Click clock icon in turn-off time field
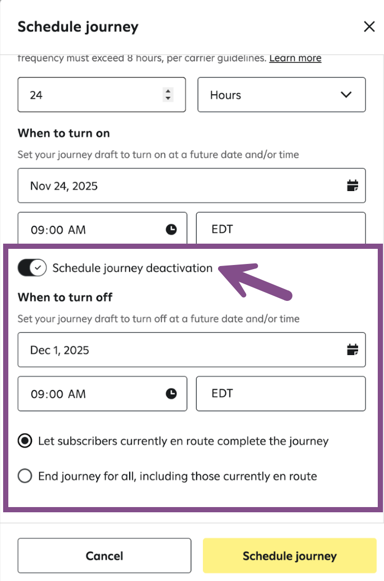The width and height of the screenshot is (384, 581). [x=171, y=394]
